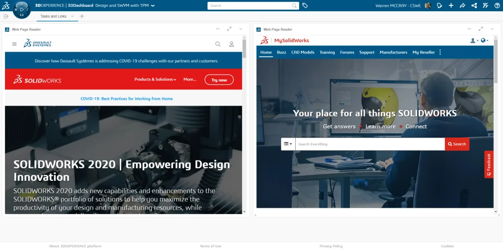The width and height of the screenshot is (503, 251).
Task: Maximize the left Web Page Reader widget
Action: click(229, 29)
